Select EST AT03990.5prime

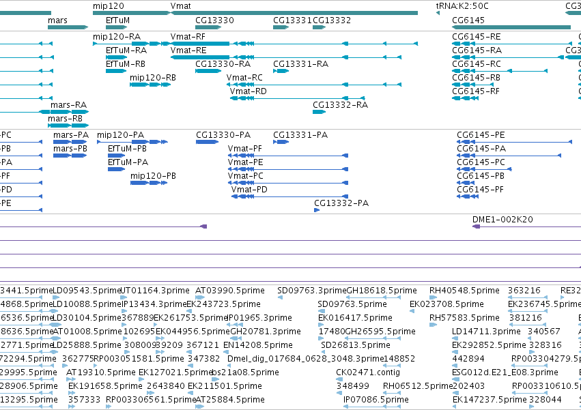pyautogui.click(x=229, y=291)
